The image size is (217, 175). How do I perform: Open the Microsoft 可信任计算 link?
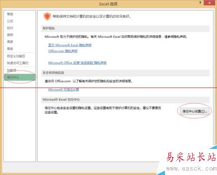pyautogui.click(x=63, y=89)
